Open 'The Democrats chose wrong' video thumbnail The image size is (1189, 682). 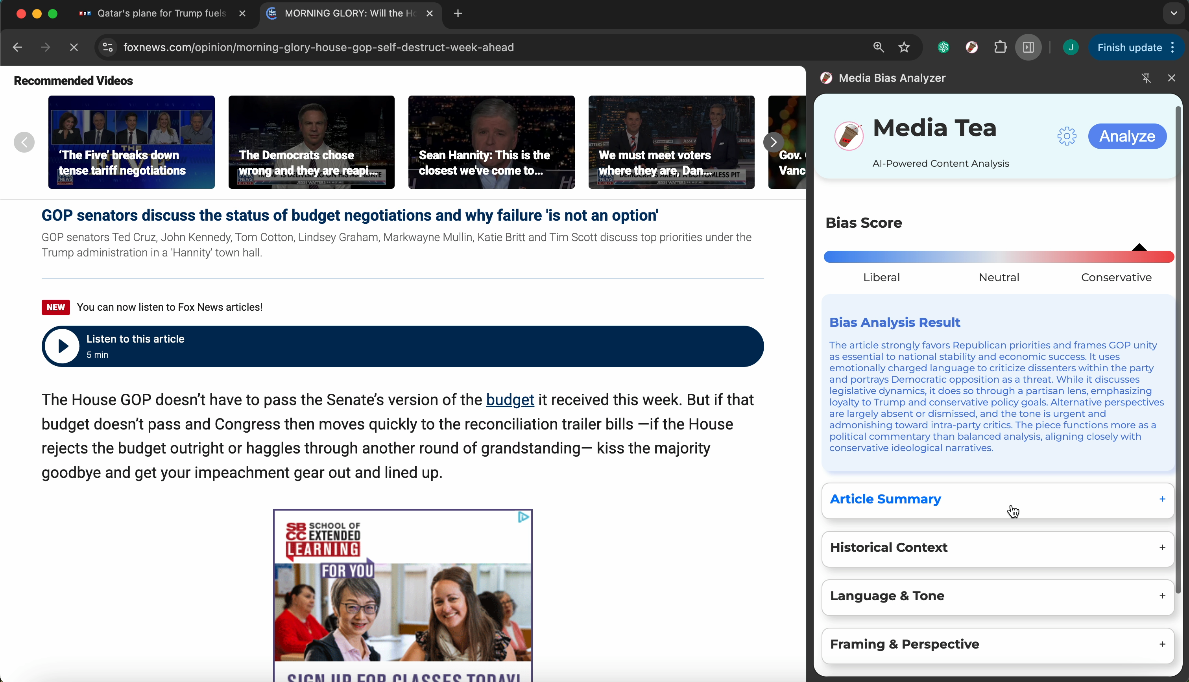pyautogui.click(x=312, y=142)
